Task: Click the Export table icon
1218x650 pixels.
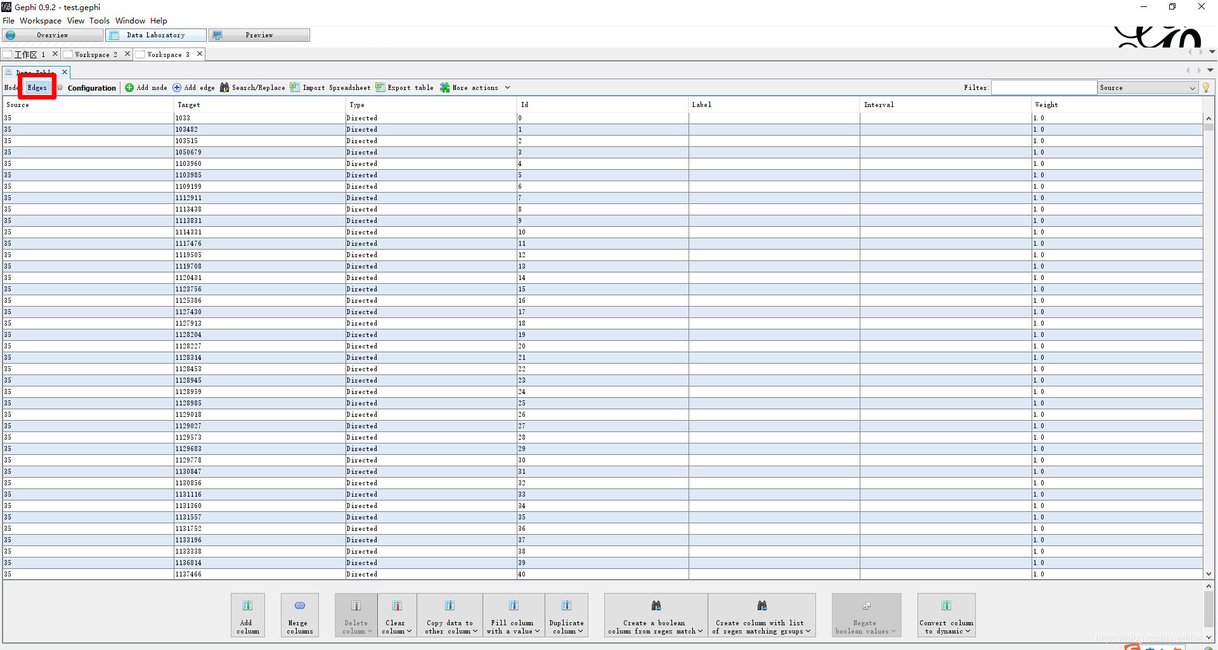Action: point(380,87)
